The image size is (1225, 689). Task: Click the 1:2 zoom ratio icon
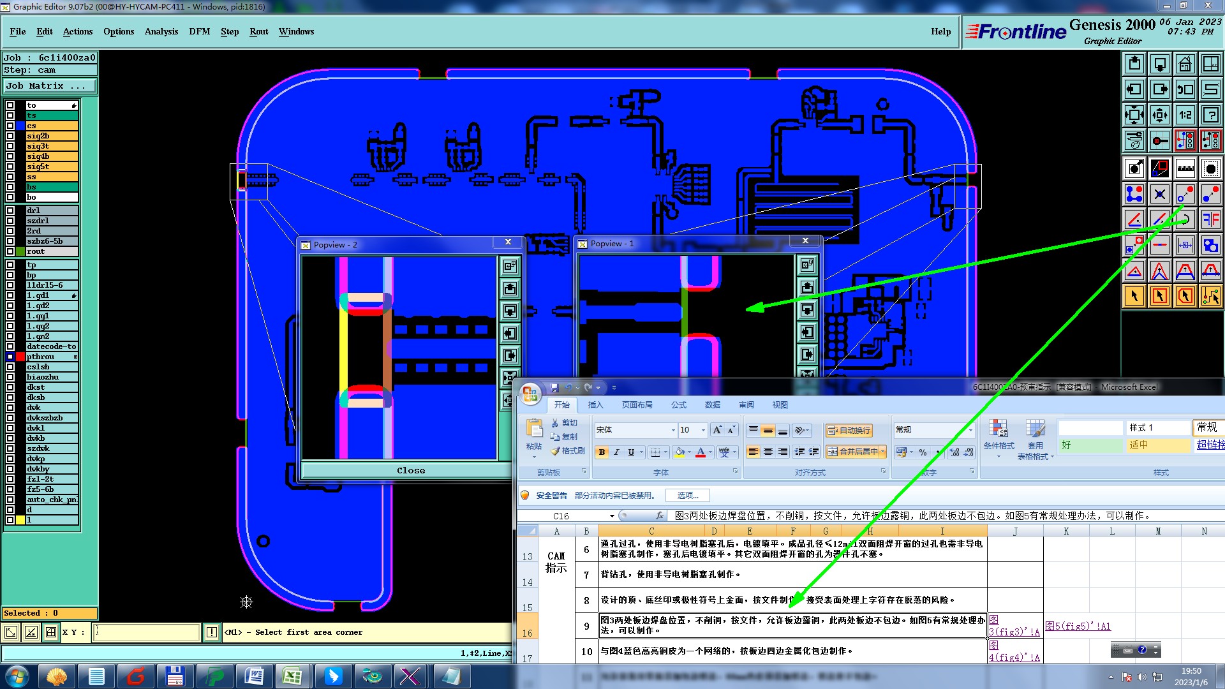click(1185, 115)
